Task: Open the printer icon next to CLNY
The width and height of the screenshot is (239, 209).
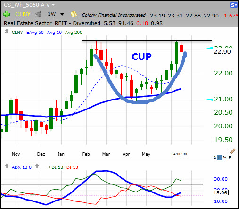Action: (38, 14)
